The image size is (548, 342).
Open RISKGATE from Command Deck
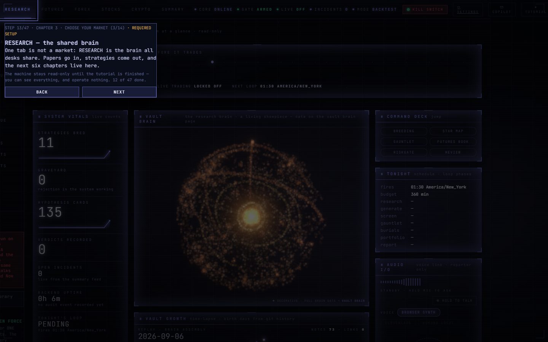point(404,152)
